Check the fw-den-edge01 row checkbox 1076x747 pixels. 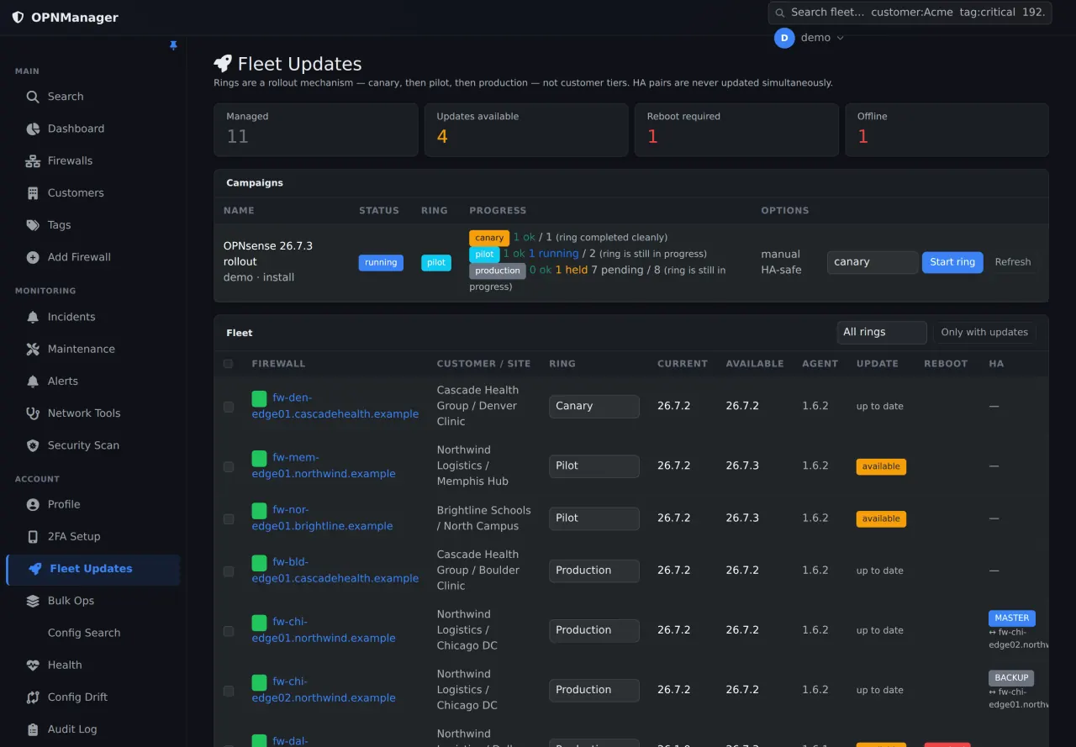click(229, 407)
